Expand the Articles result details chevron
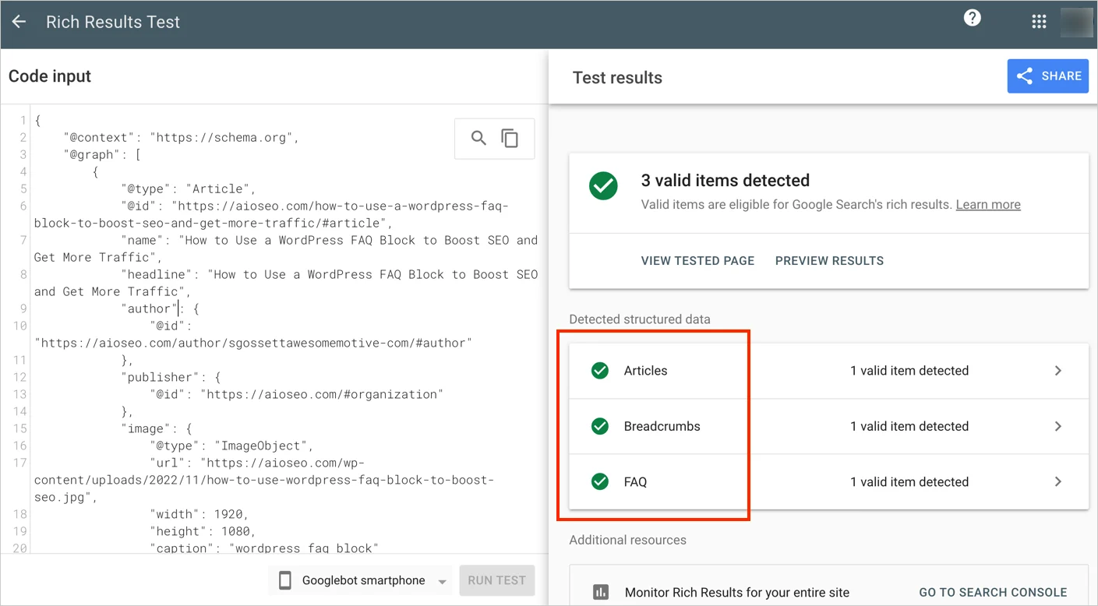The image size is (1098, 606). pos(1057,370)
